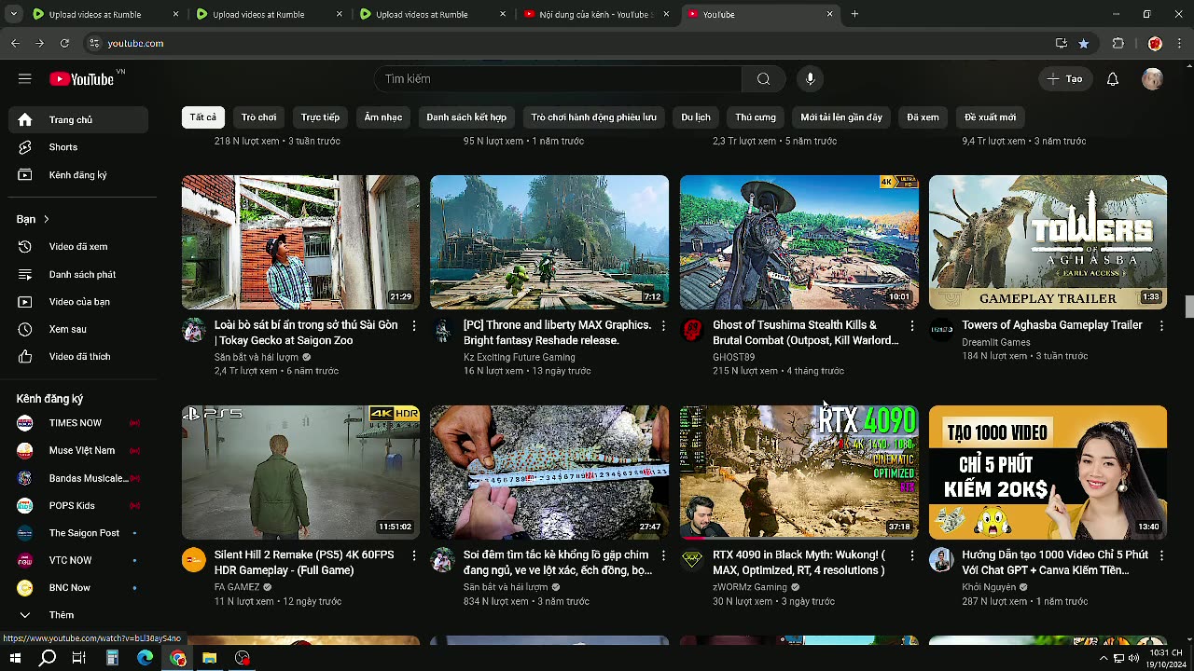Open the YouTube hamburger guide menu
Image resolution: width=1194 pixels, height=671 pixels.
click(25, 79)
